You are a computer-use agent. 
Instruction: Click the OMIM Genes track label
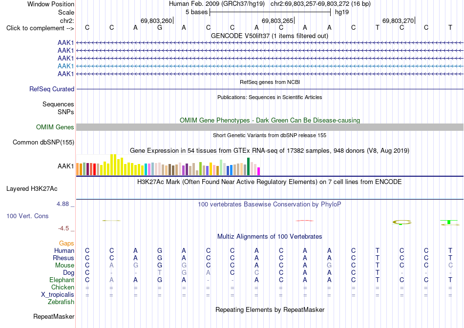[x=55, y=127]
